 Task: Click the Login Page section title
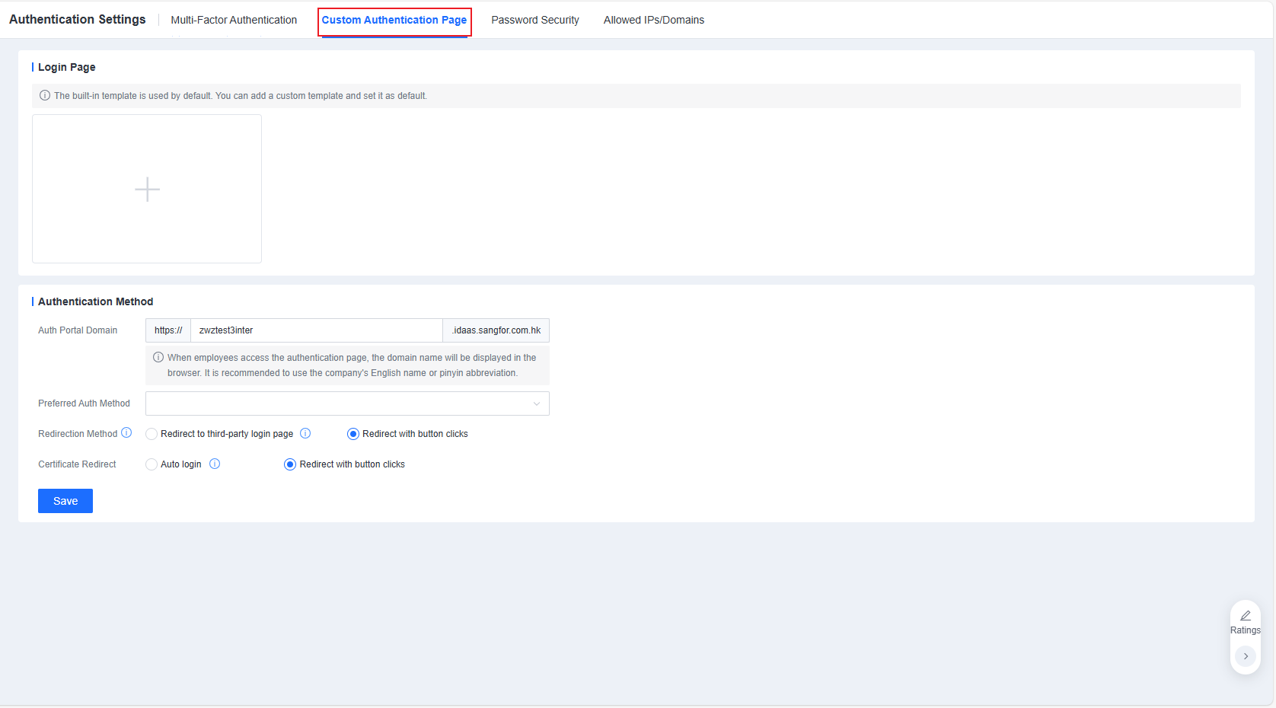(x=67, y=67)
